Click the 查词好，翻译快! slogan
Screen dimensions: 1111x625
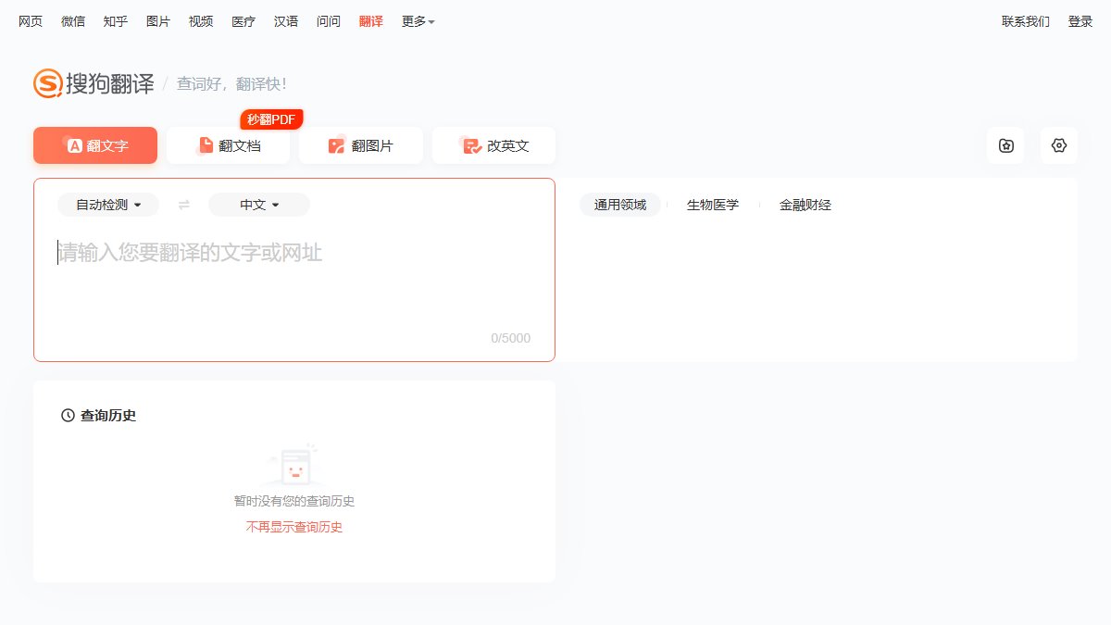click(x=231, y=84)
